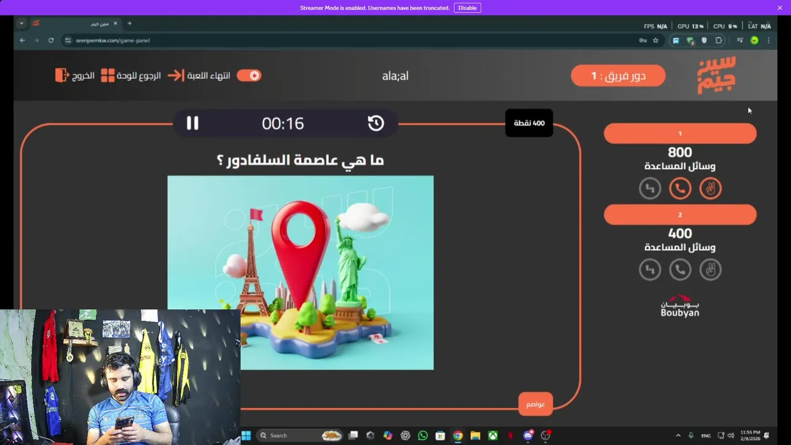Screen dimensions: 791x445
Task: Select Team 1 name bar
Action: coord(680,133)
